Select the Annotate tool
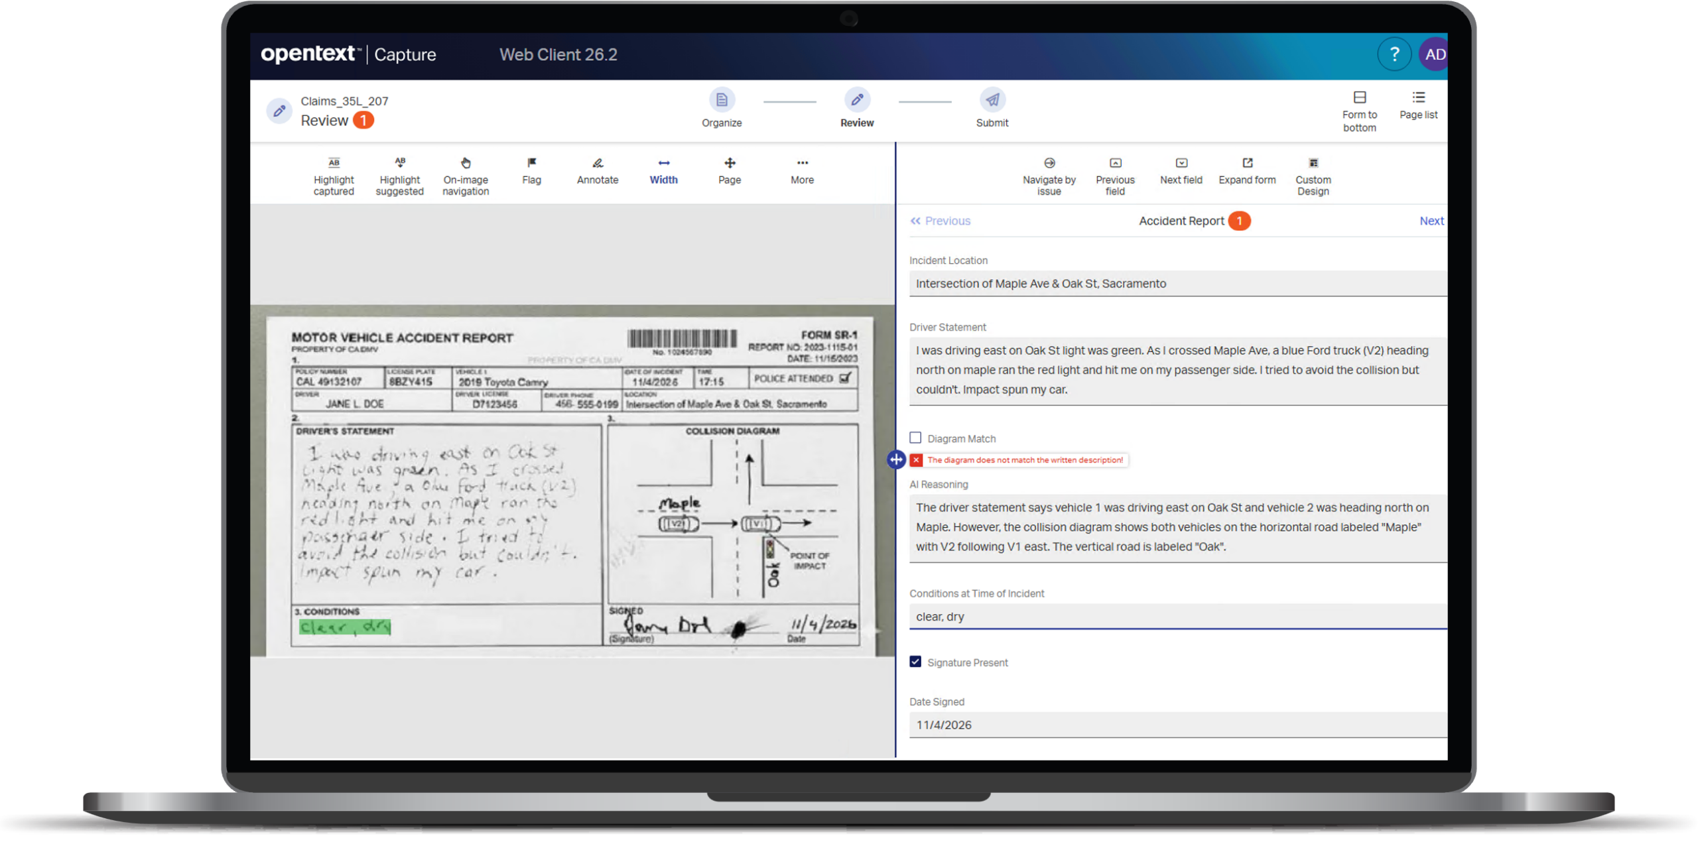The height and width of the screenshot is (848, 1698). 597,171
